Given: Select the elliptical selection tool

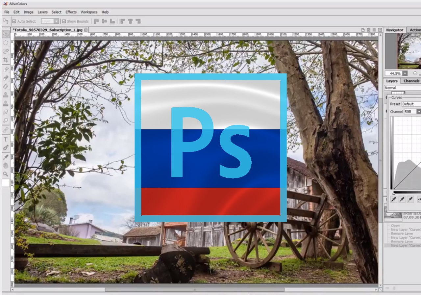Looking at the screenshot, I should click(x=6, y=43).
